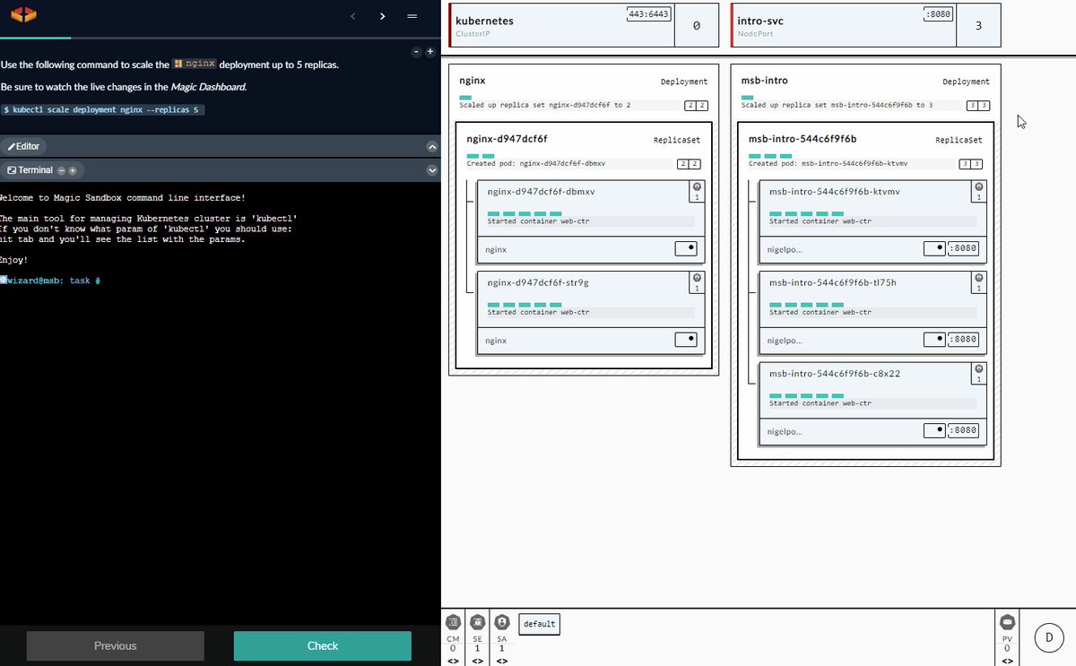Viewport: 1076px width, 666px height.
Task: Click status icon of pod nginx-d947dcf6f-str9g
Action: (697, 278)
